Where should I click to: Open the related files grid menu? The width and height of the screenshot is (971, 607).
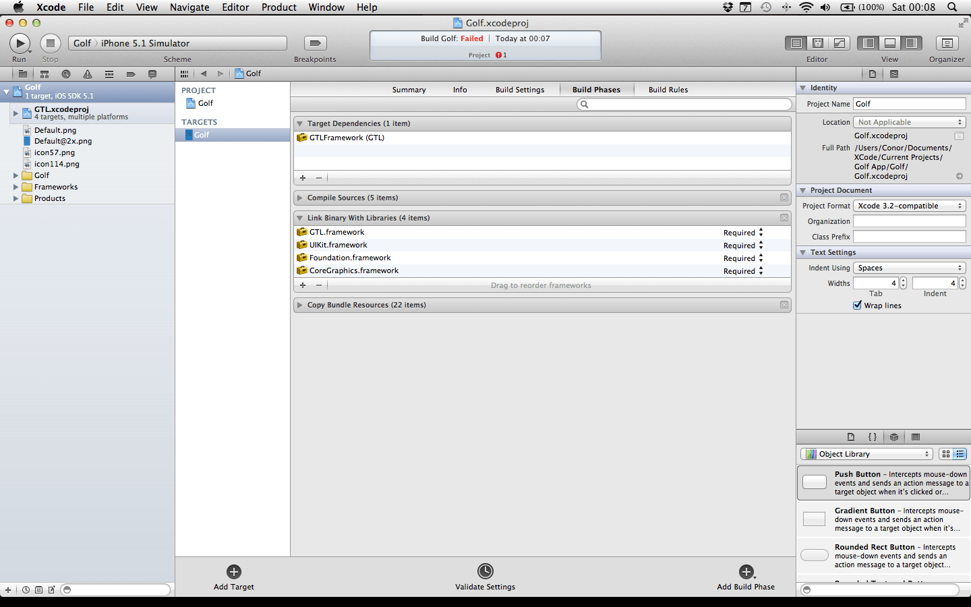pos(184,74)
